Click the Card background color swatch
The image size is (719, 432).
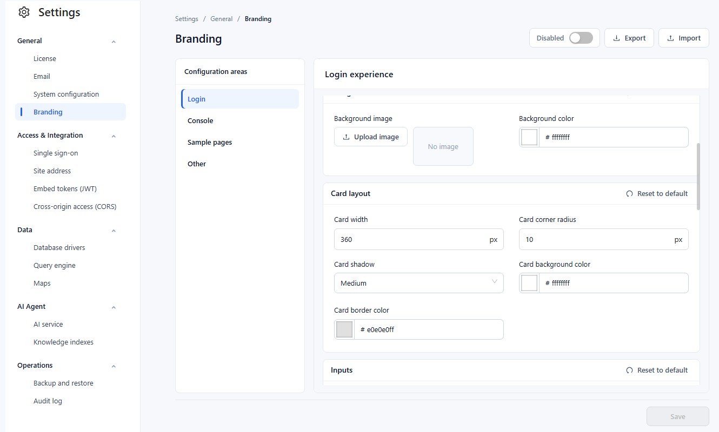[x=529, y=283]
